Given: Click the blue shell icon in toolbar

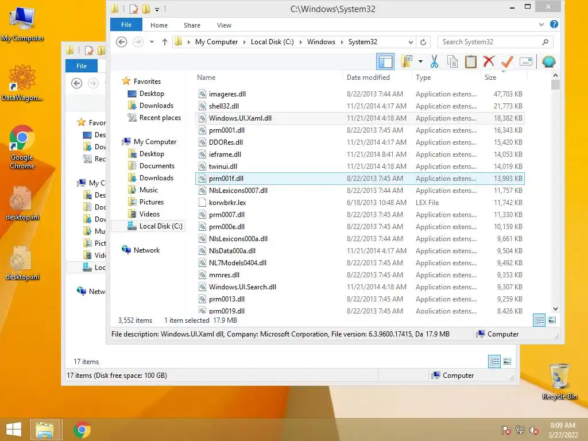Looking at the screenshot, I should pos(548,61).
